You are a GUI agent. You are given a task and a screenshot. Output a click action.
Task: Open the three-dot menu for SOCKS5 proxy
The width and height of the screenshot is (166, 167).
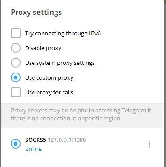[x=149, y=144]
